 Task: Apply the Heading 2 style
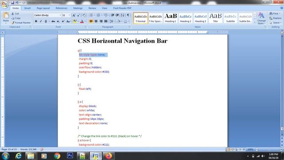pos(185,18)
